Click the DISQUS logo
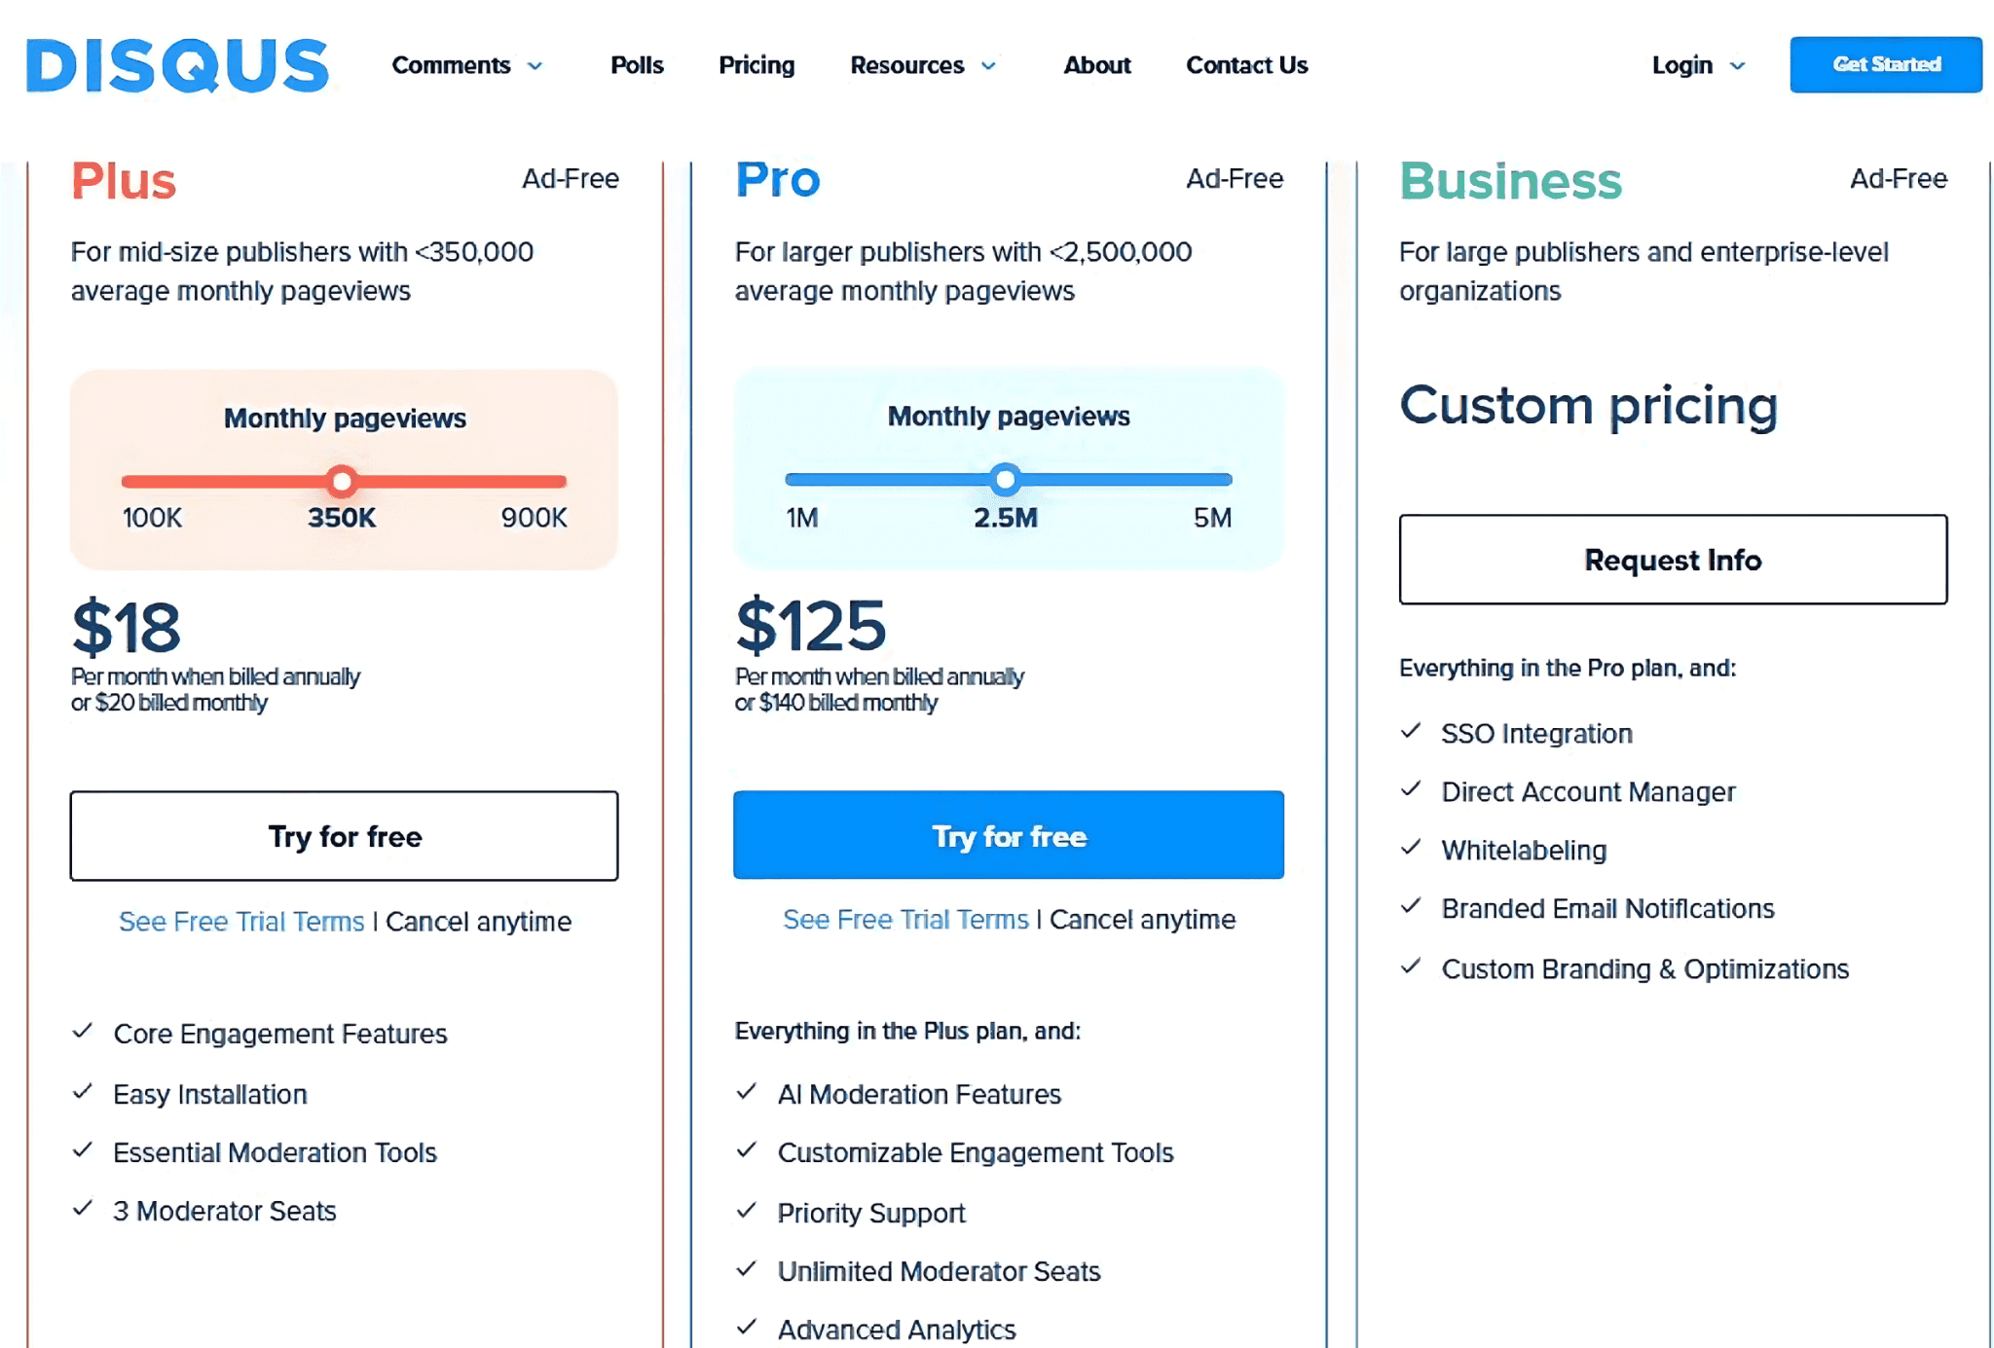 click(177, 65)
